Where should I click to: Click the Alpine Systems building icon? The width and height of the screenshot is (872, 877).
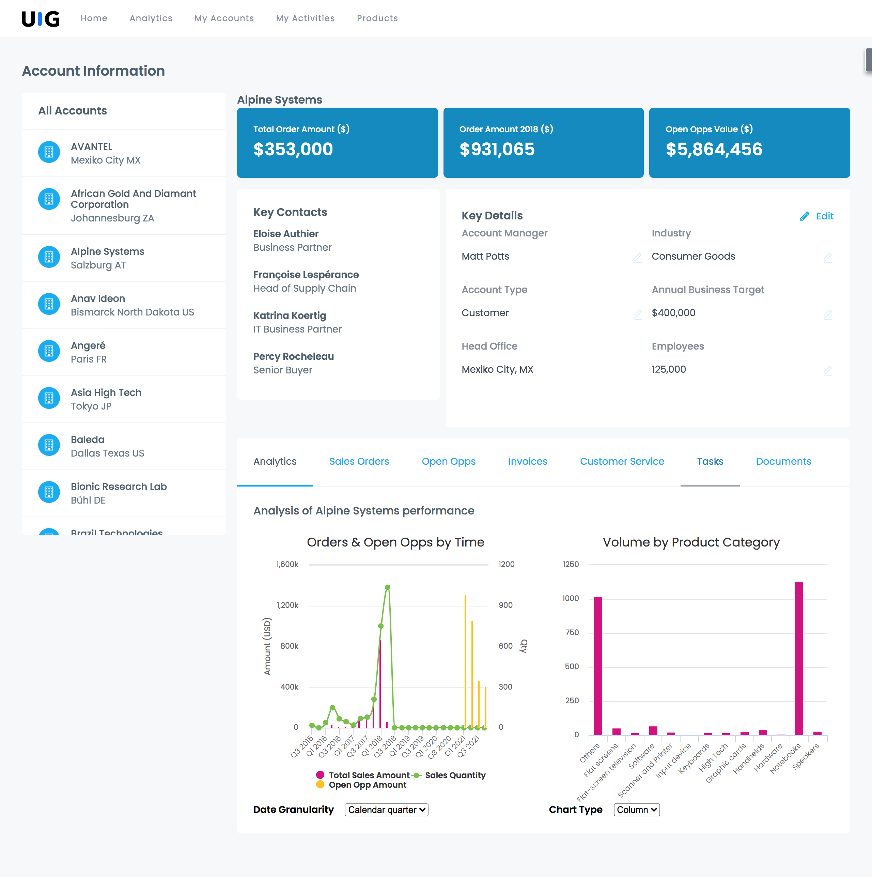(49, 257)
